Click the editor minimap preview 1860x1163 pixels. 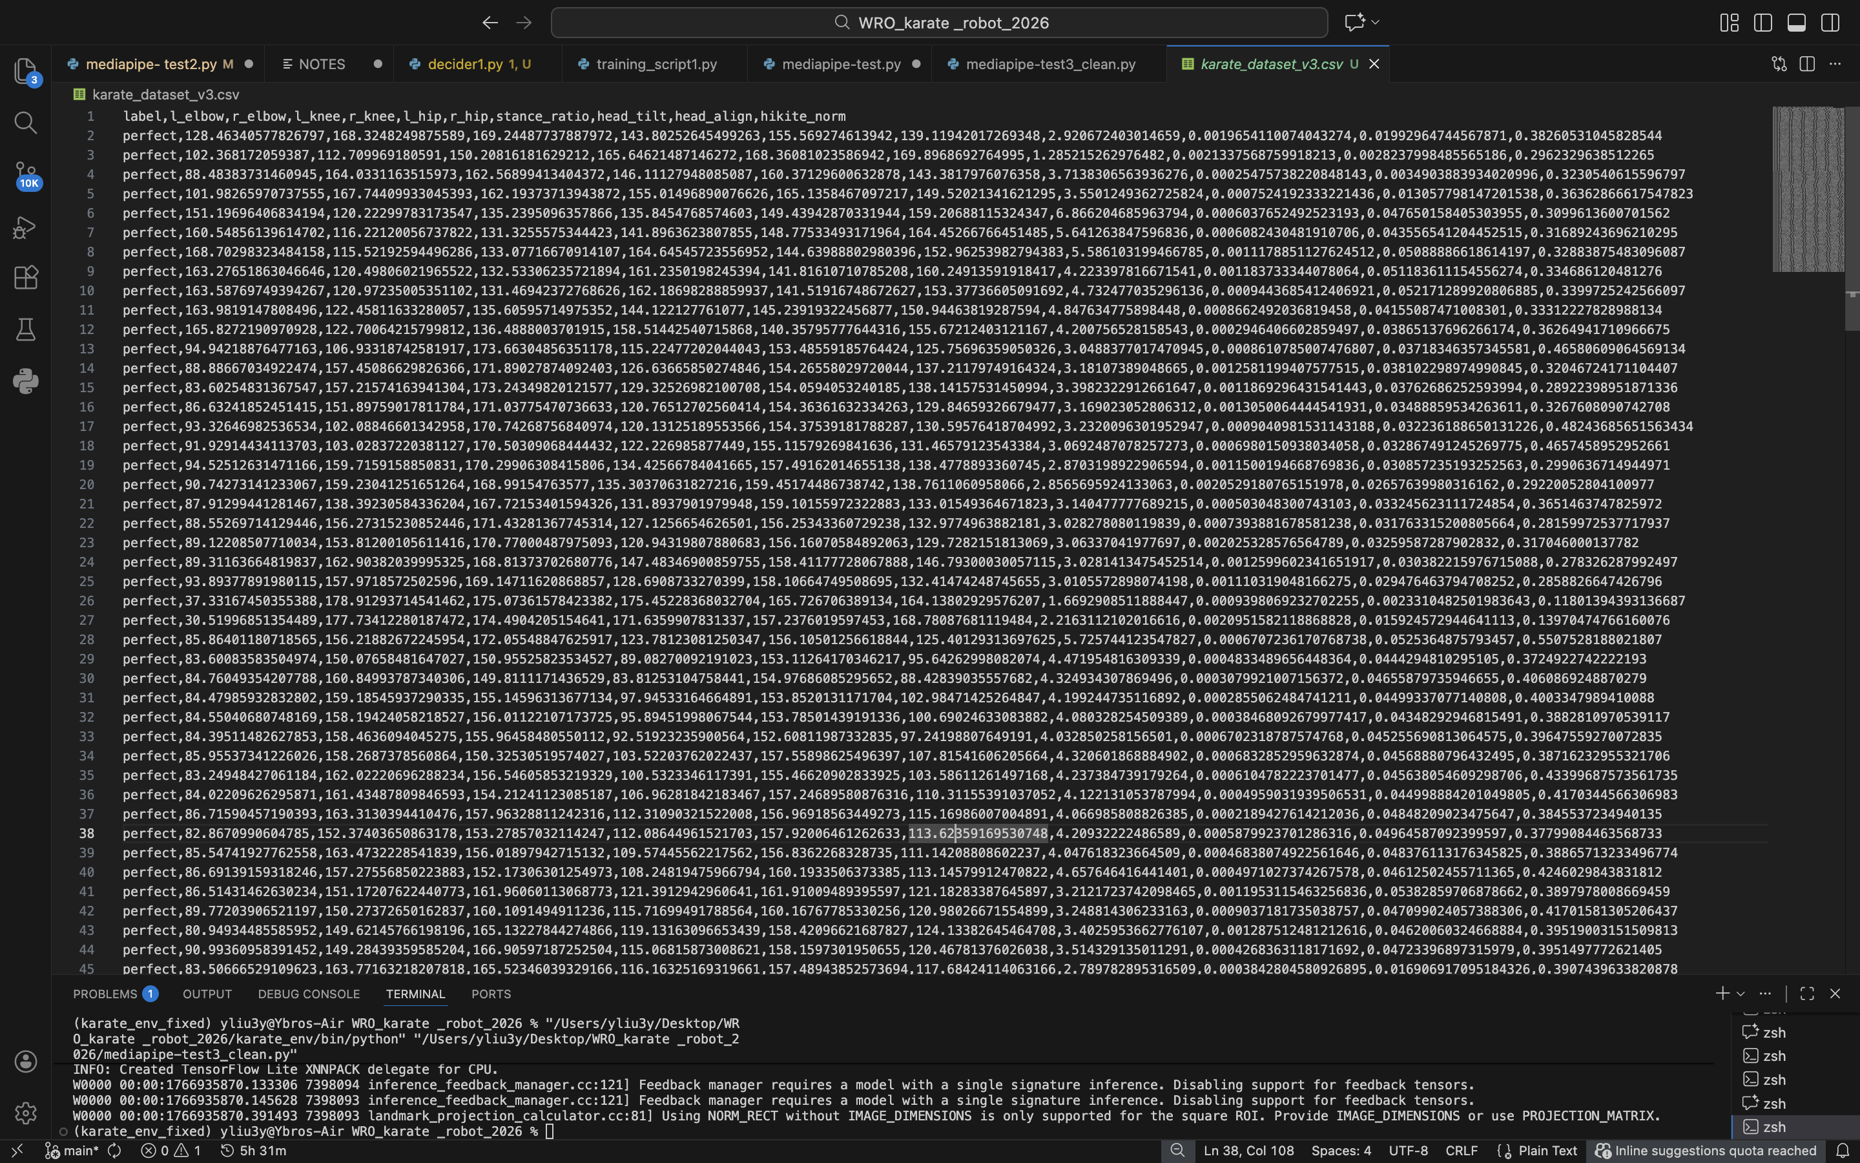[1807, 189]
